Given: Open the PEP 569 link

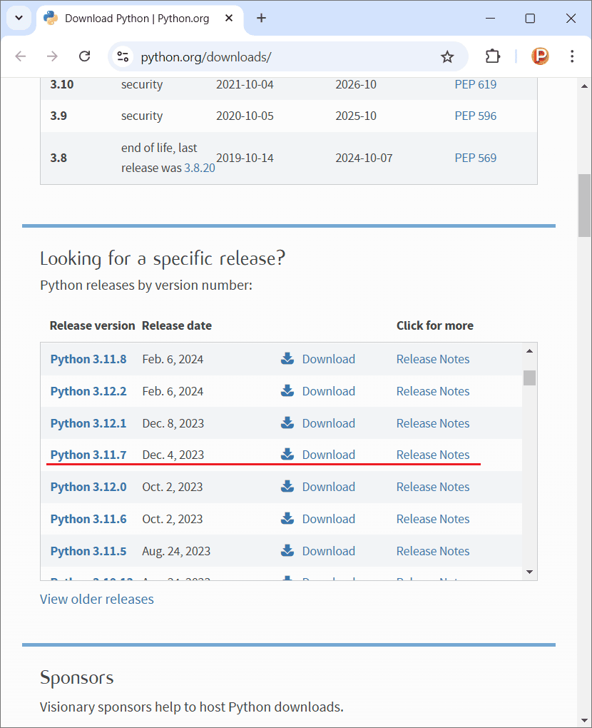Looking at the screenshot, I should [x=476, y=158].
